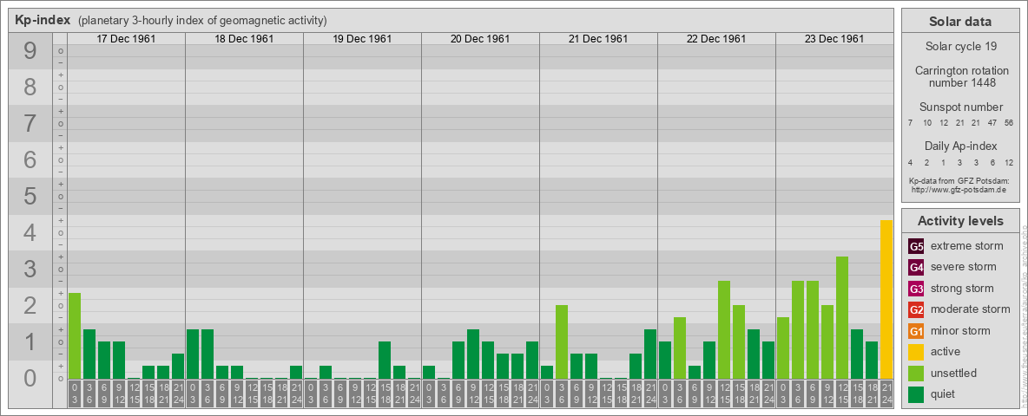Click the Kp-index chart title
1028x416 pixels.
(43, 20)
